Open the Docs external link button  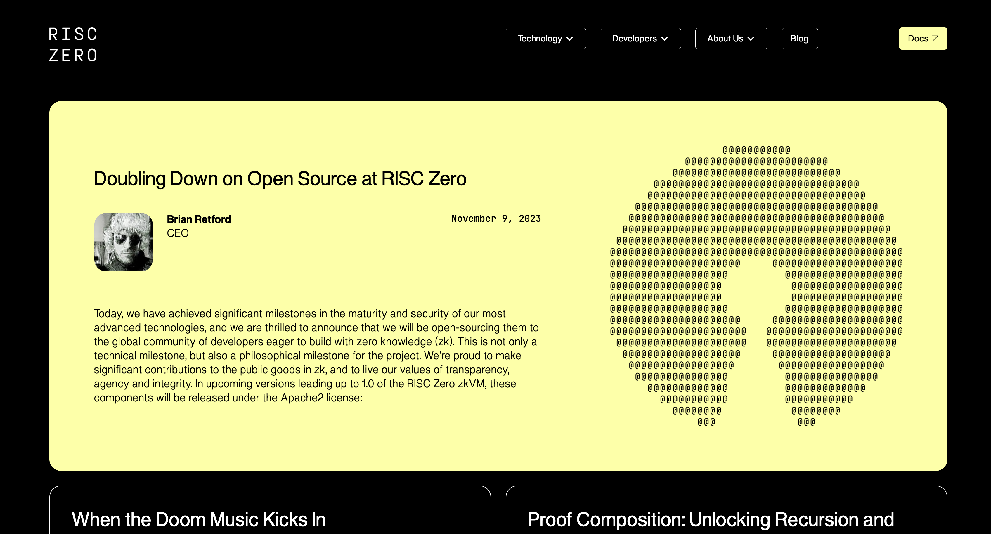(x=918, y=39)
